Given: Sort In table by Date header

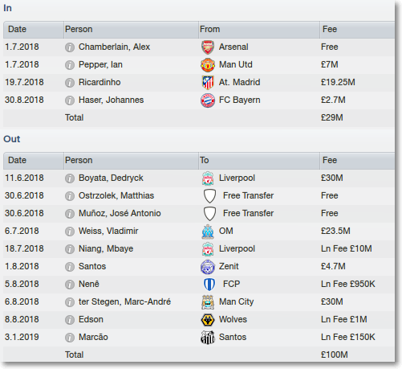Looking at the screenshot, I should pyautogui.click(x=34, y=30).
